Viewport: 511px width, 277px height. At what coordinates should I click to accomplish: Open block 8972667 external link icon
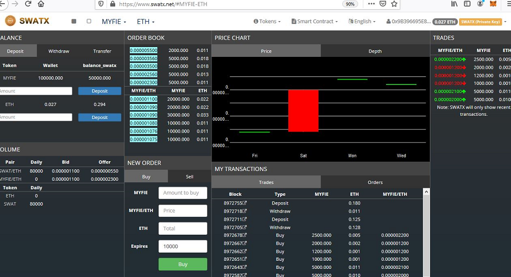coord(244,243)
